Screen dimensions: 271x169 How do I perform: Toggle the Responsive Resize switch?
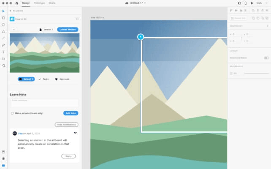pyautogui.click(x=266, y=58)
